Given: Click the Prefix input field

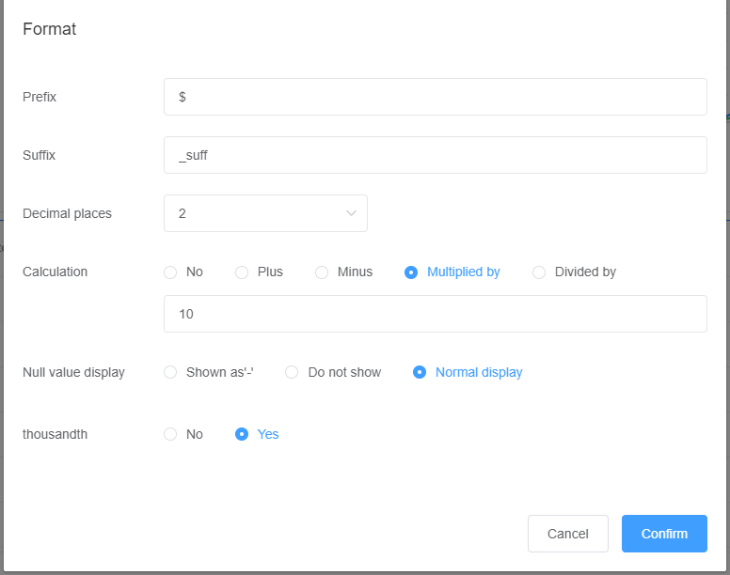Looking at the screenshot, I should (x=436, y=97).
